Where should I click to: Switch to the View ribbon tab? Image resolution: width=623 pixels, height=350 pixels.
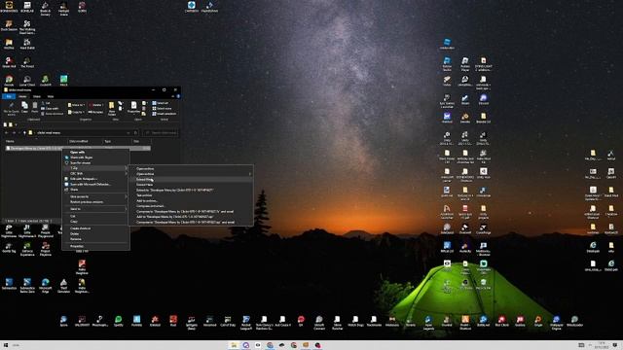pyautogui.click(x=51, y=96)
